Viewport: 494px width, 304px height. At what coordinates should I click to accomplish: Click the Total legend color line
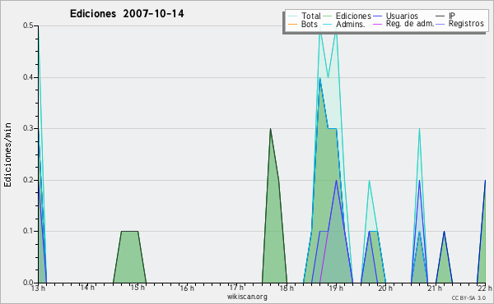pos(293,16)
